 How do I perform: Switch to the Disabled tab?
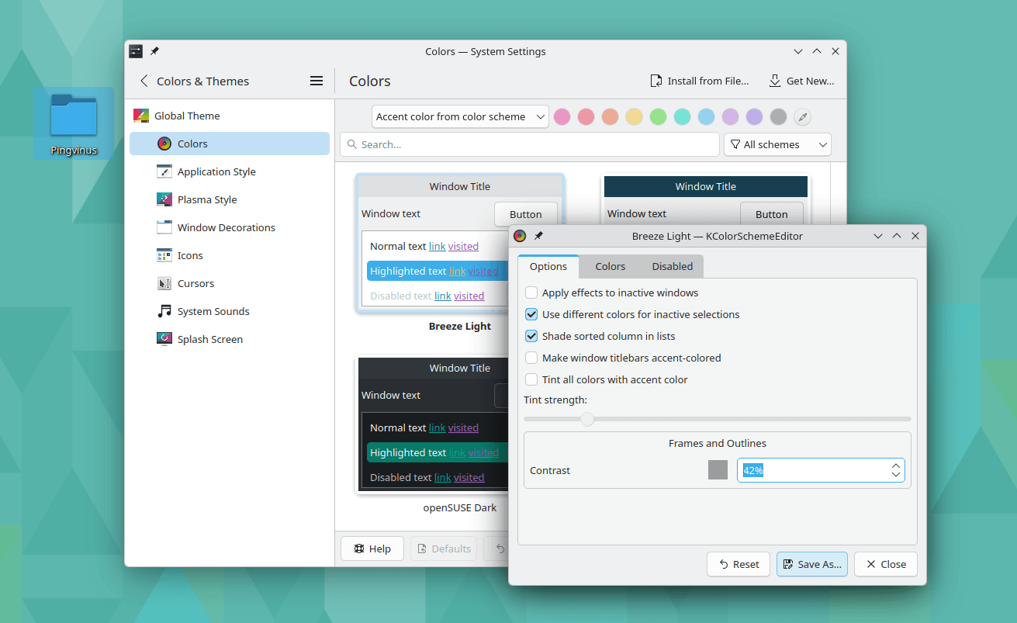(672, 266)
